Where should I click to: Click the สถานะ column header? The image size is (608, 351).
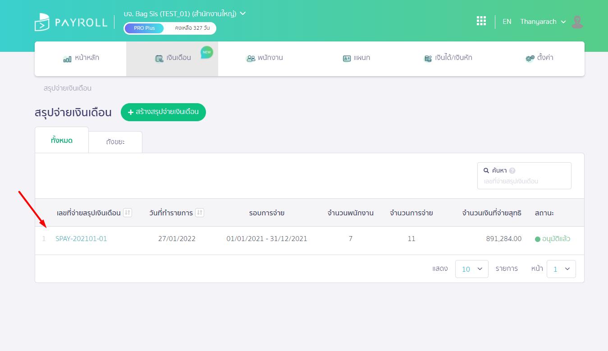pyautogui.click(x=544, y=213)
